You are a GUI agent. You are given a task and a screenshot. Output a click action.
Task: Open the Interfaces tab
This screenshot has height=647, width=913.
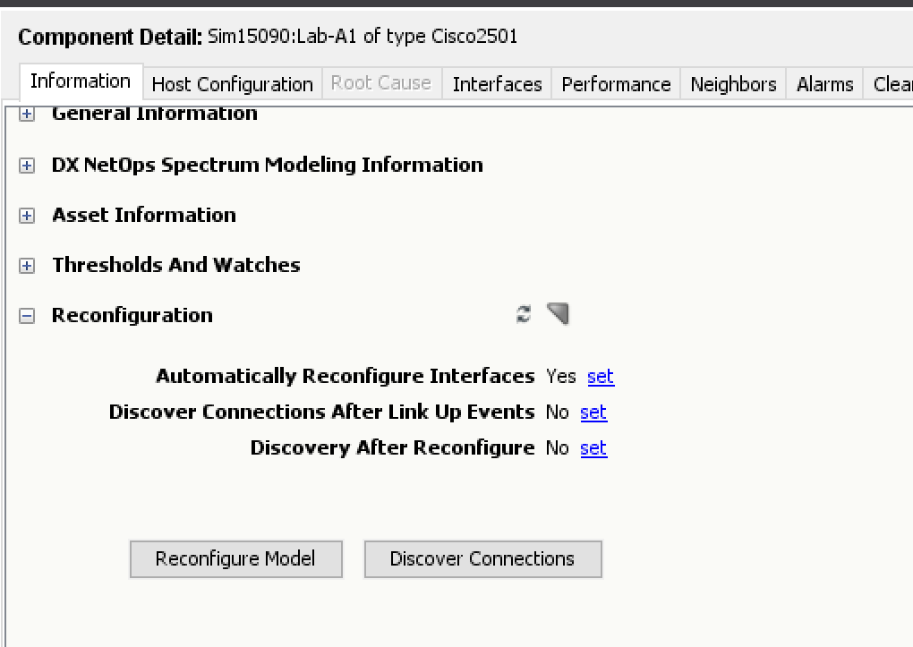click(x=497, y=84)
